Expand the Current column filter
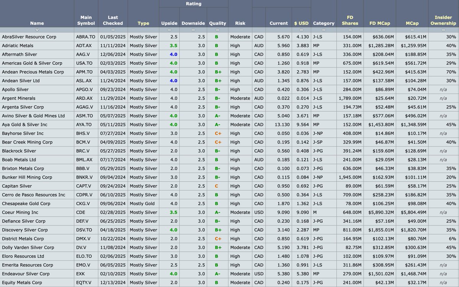The width and height of the screenshot is (459, 287). point(278,30)
